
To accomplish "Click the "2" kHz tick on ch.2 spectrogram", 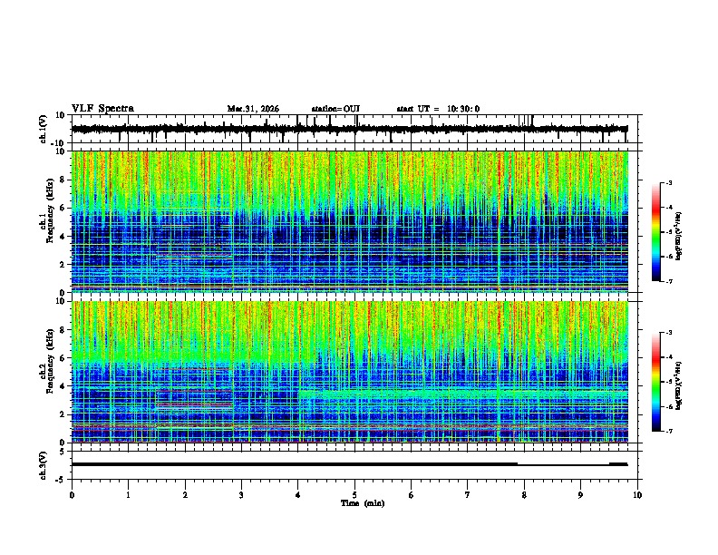I will (63, 414).
